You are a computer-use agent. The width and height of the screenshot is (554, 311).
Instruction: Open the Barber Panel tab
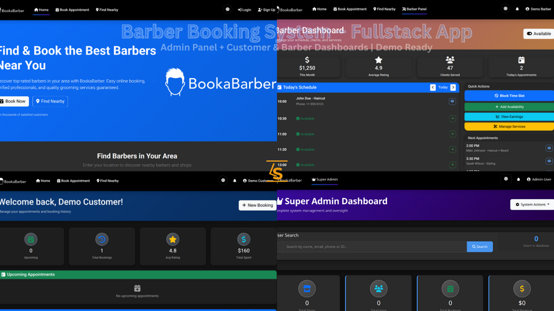click(x=415, y=9)
